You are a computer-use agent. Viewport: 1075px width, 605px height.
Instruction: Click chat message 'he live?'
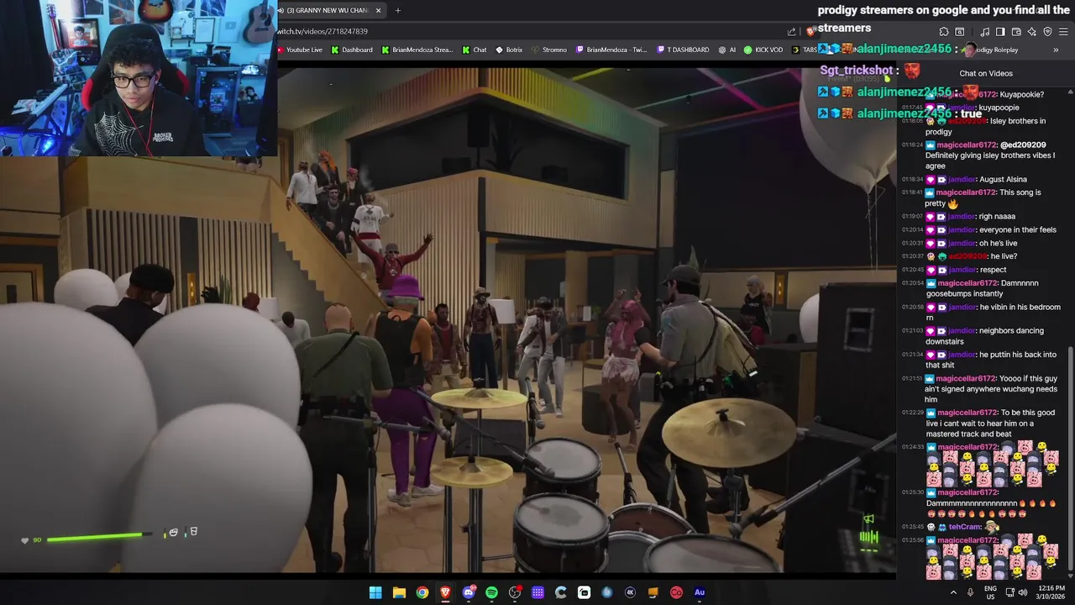1004,256
